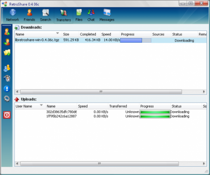Click the two-people group sidebar icon

click(7, 68)
